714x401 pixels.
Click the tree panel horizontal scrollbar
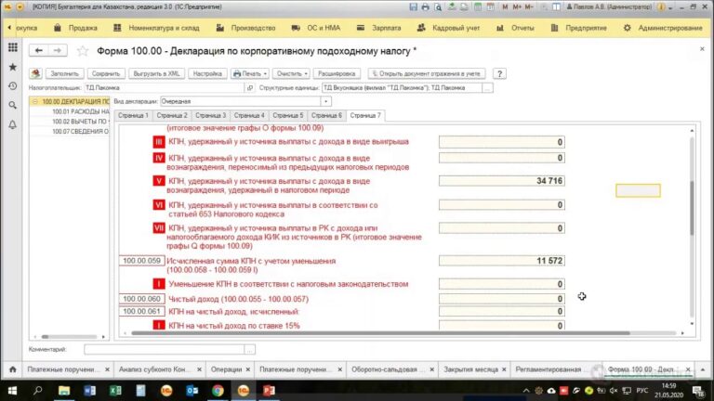coord(69,337)
